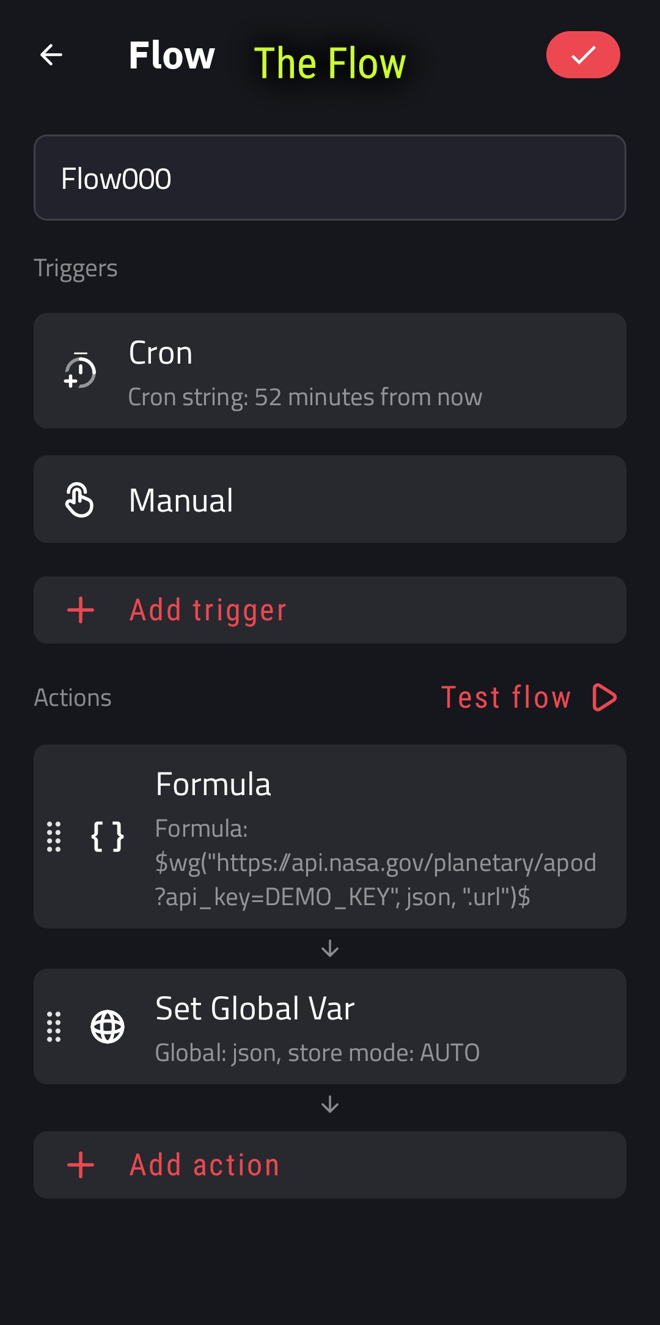Click the arrow between Formula and Set Global Var
Viewport: 660px width, 1325px height.
tap(330, 949)
